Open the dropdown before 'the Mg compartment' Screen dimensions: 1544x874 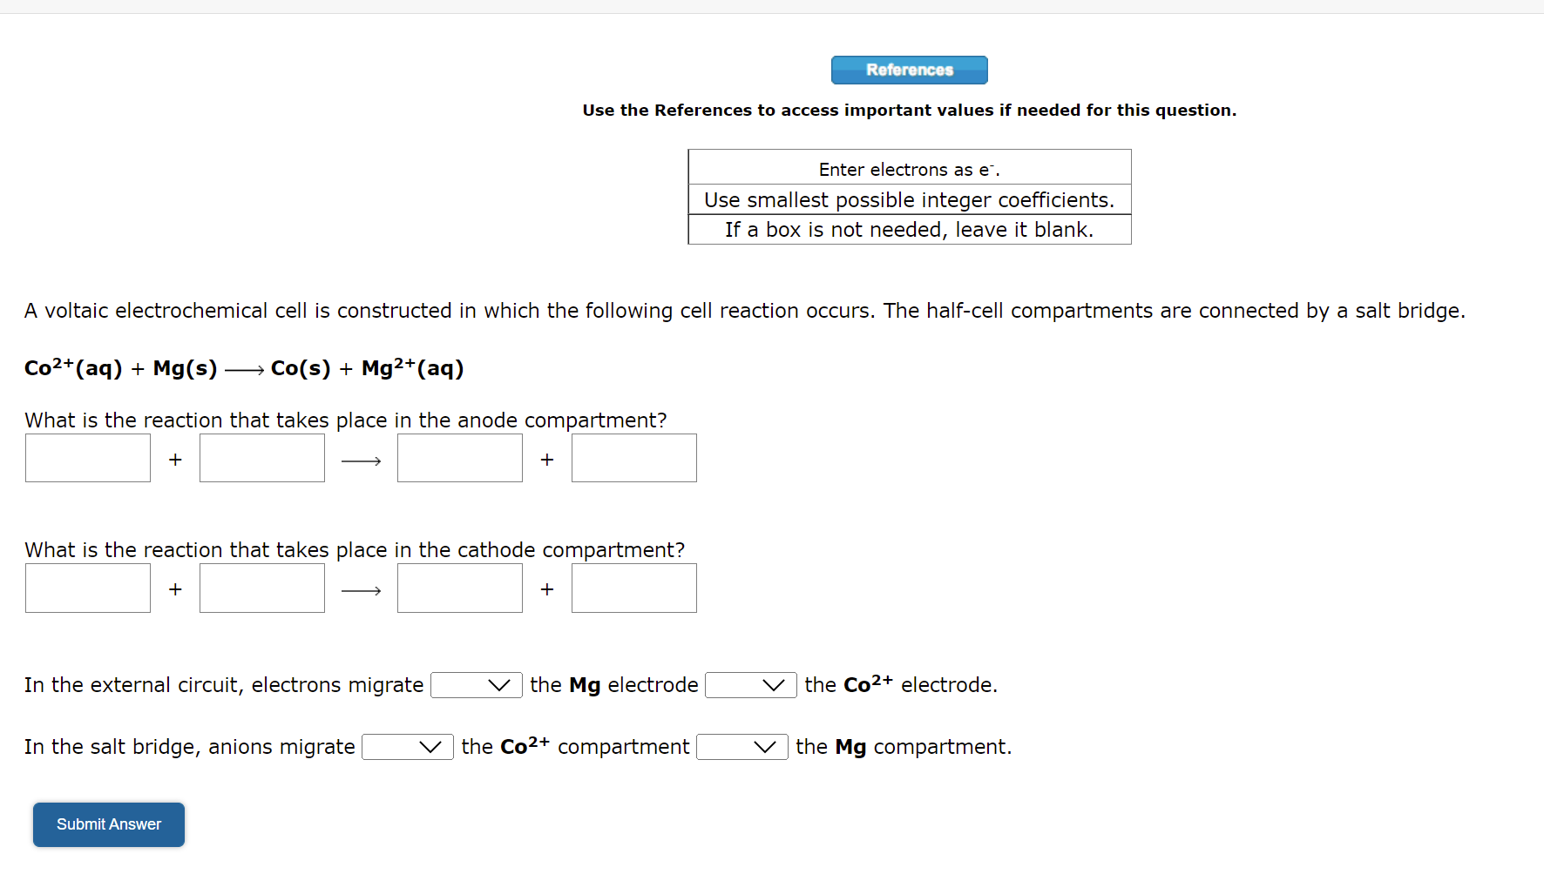(742, 747)
